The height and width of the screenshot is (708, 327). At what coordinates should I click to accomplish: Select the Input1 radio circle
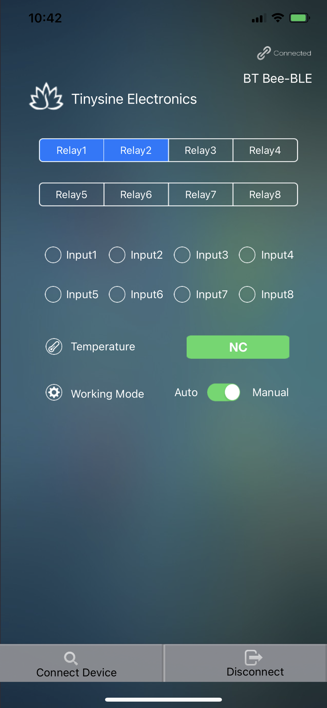(53, 255)
